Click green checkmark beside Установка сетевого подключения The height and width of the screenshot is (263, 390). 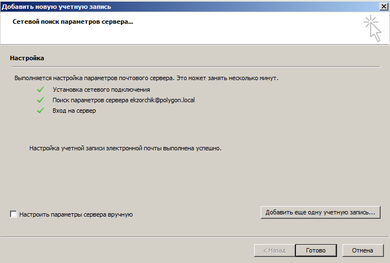pos(40,90)
